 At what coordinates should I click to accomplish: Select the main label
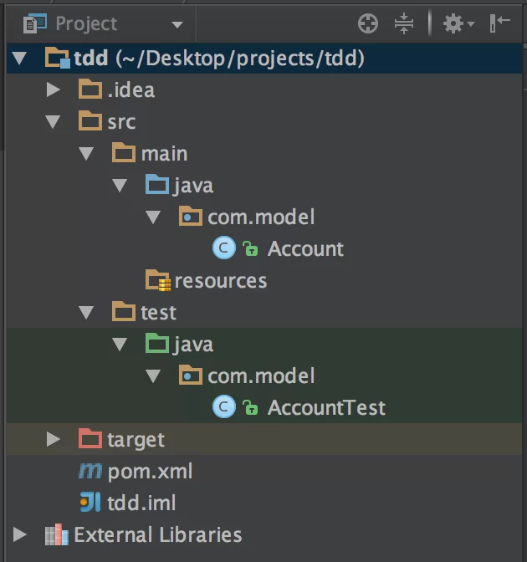[164, 153]
